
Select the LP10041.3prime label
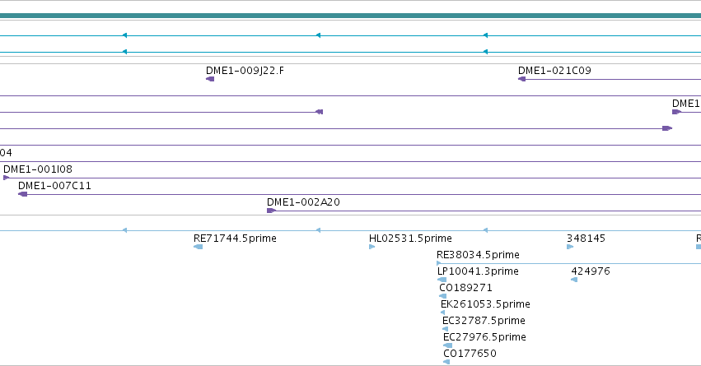click(478, 271)
